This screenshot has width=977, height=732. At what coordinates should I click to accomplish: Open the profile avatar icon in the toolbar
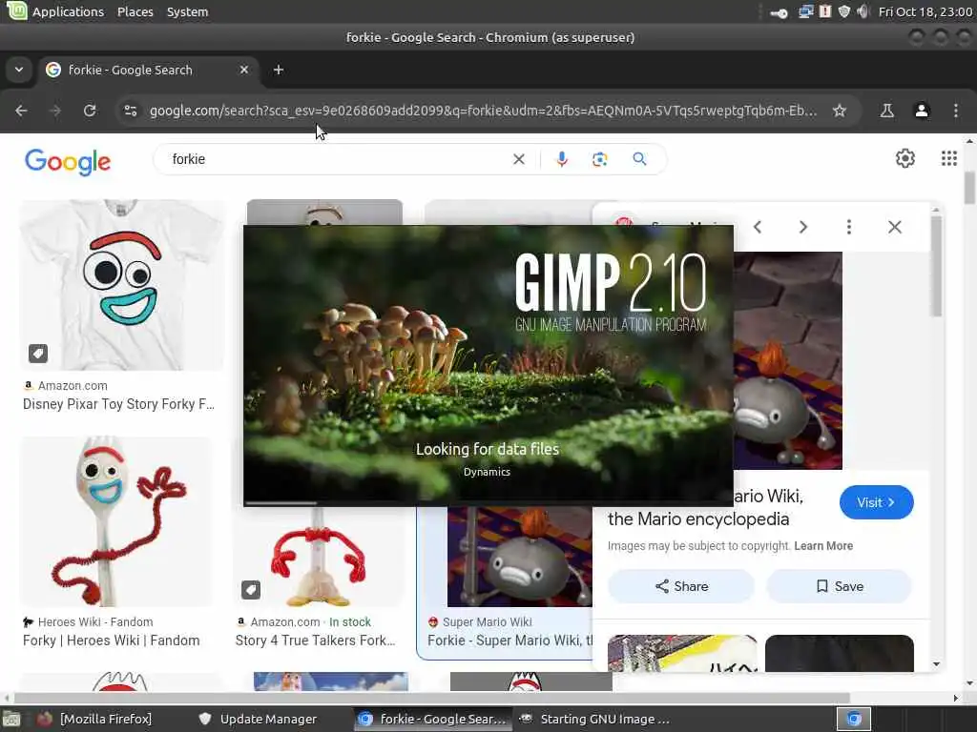(x=922, y=111)
